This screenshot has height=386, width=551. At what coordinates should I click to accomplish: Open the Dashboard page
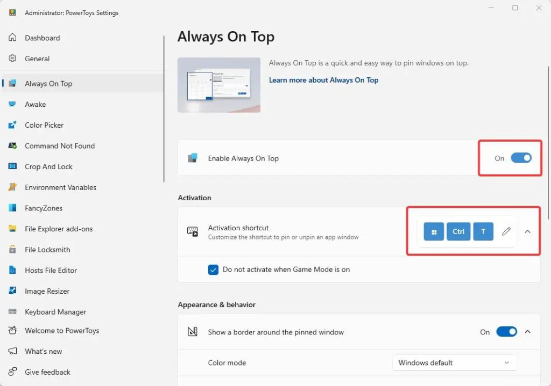[x=82, y=38]
